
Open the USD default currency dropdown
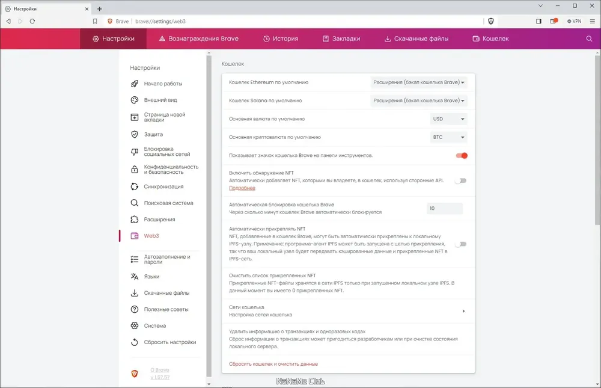[x=448, y=119]
